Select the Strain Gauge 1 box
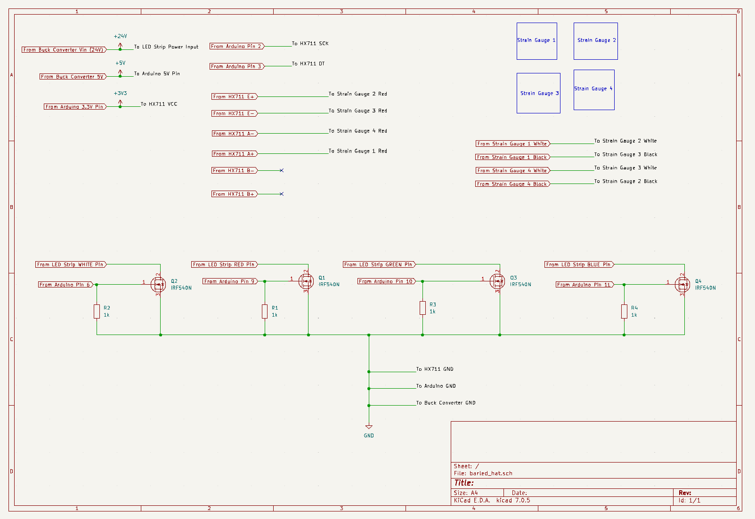This screenshot has width=755, height=519. [x=536, y=41]
